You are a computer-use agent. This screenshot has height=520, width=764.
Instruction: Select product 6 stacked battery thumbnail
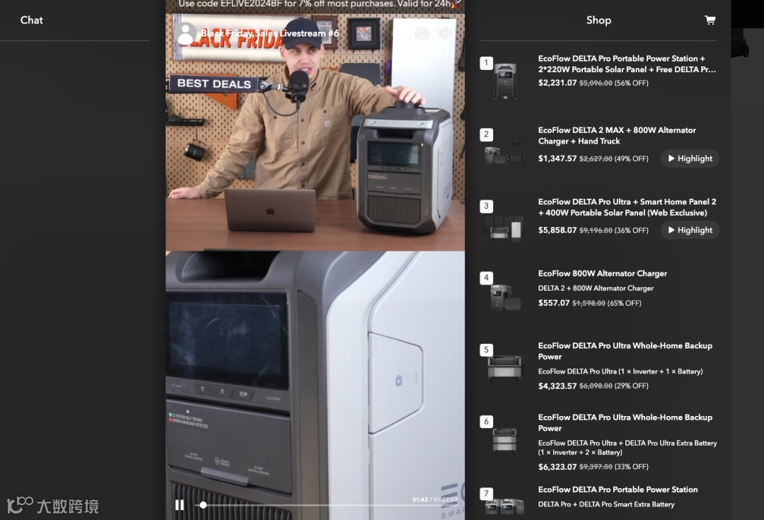coord(505,439)
